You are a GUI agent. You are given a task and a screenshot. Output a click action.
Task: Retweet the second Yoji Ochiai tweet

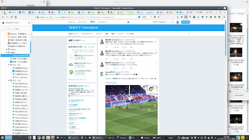coord(115,59)
